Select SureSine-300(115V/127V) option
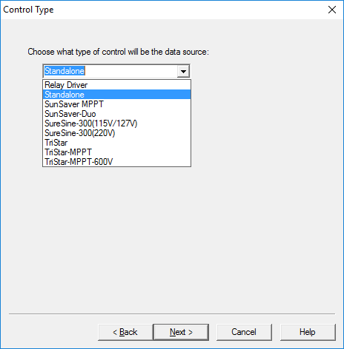Image resolution: width=344 pixels, height=349 pixels. coord(116,123)
